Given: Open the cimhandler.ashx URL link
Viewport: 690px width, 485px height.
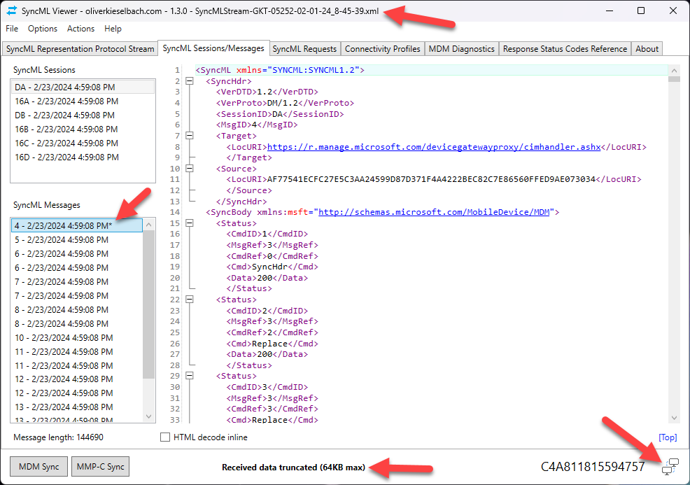Looking at the screenshot, I should click(432, 147).
